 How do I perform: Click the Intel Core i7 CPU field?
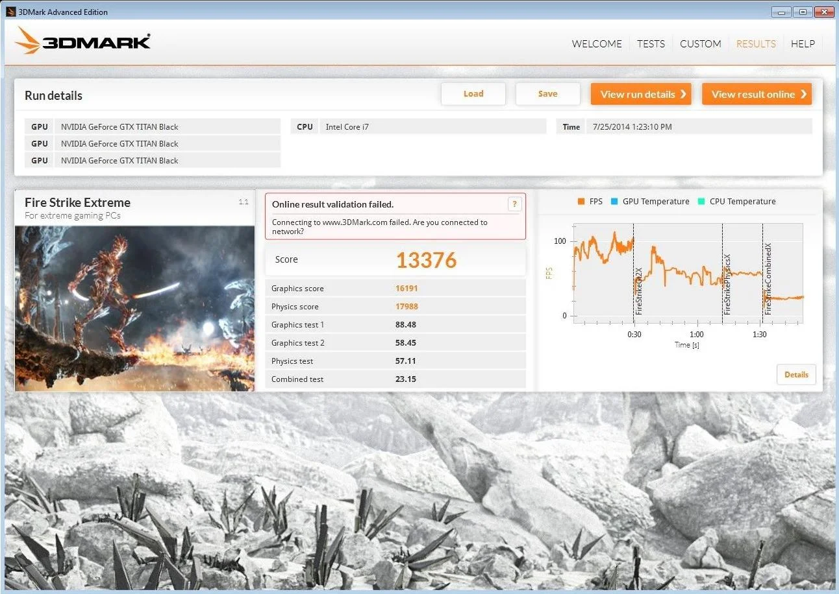tap(433, 127)
